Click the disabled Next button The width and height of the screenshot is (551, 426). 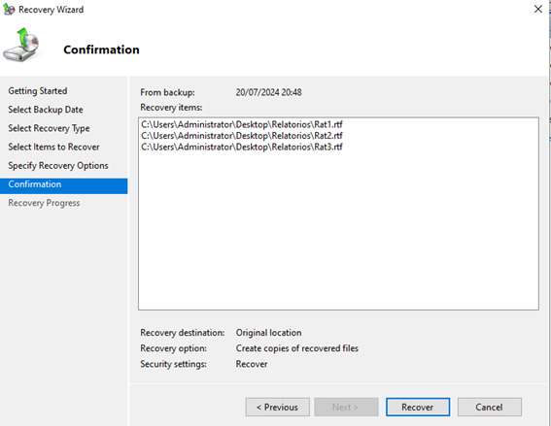point(346,407)
